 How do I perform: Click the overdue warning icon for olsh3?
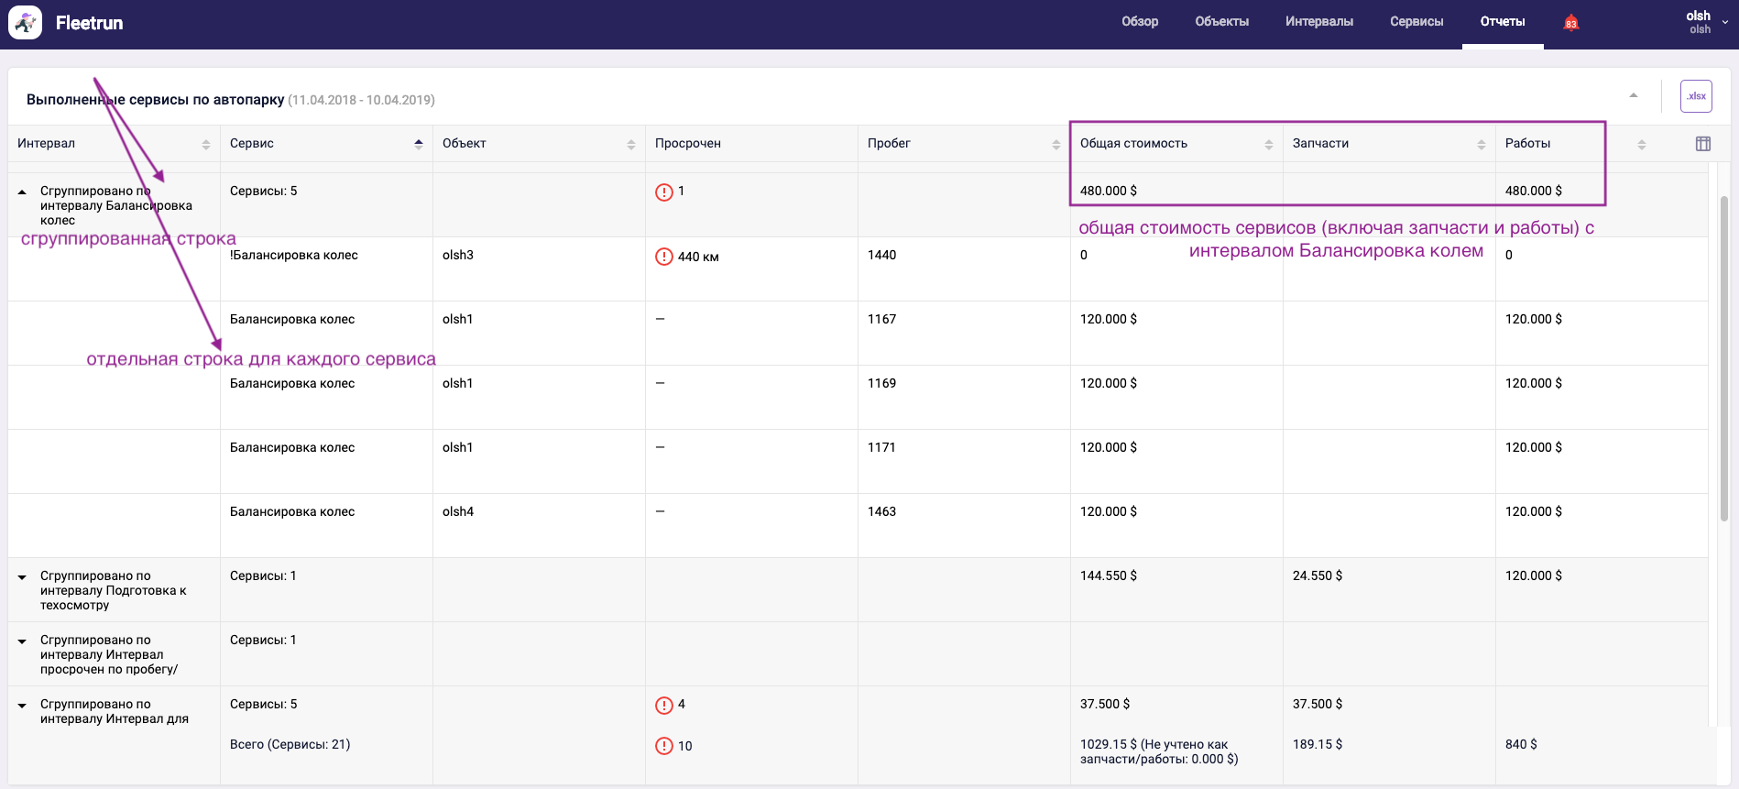[664, 257]
